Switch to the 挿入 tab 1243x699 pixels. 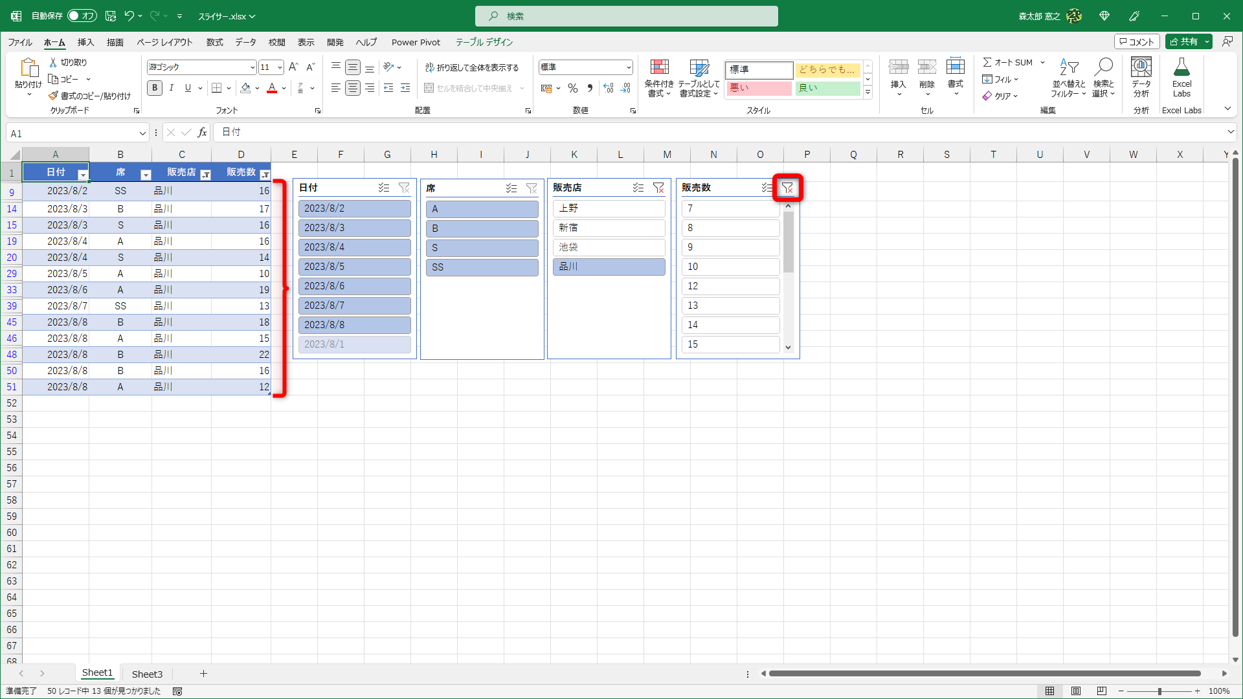[85, 42]
